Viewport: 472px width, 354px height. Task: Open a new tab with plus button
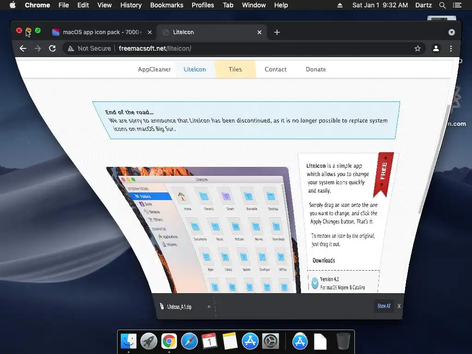[277, 32]
